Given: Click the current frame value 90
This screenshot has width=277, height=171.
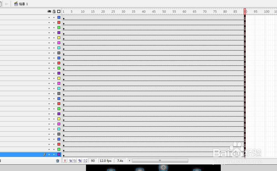Looking at the screenshot, I should pos(93,161).
